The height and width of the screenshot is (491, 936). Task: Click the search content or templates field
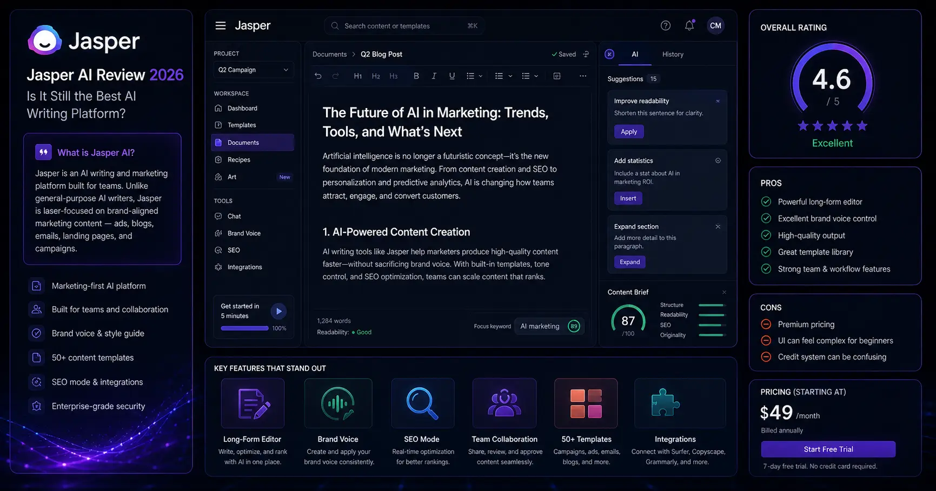[404, 26]
